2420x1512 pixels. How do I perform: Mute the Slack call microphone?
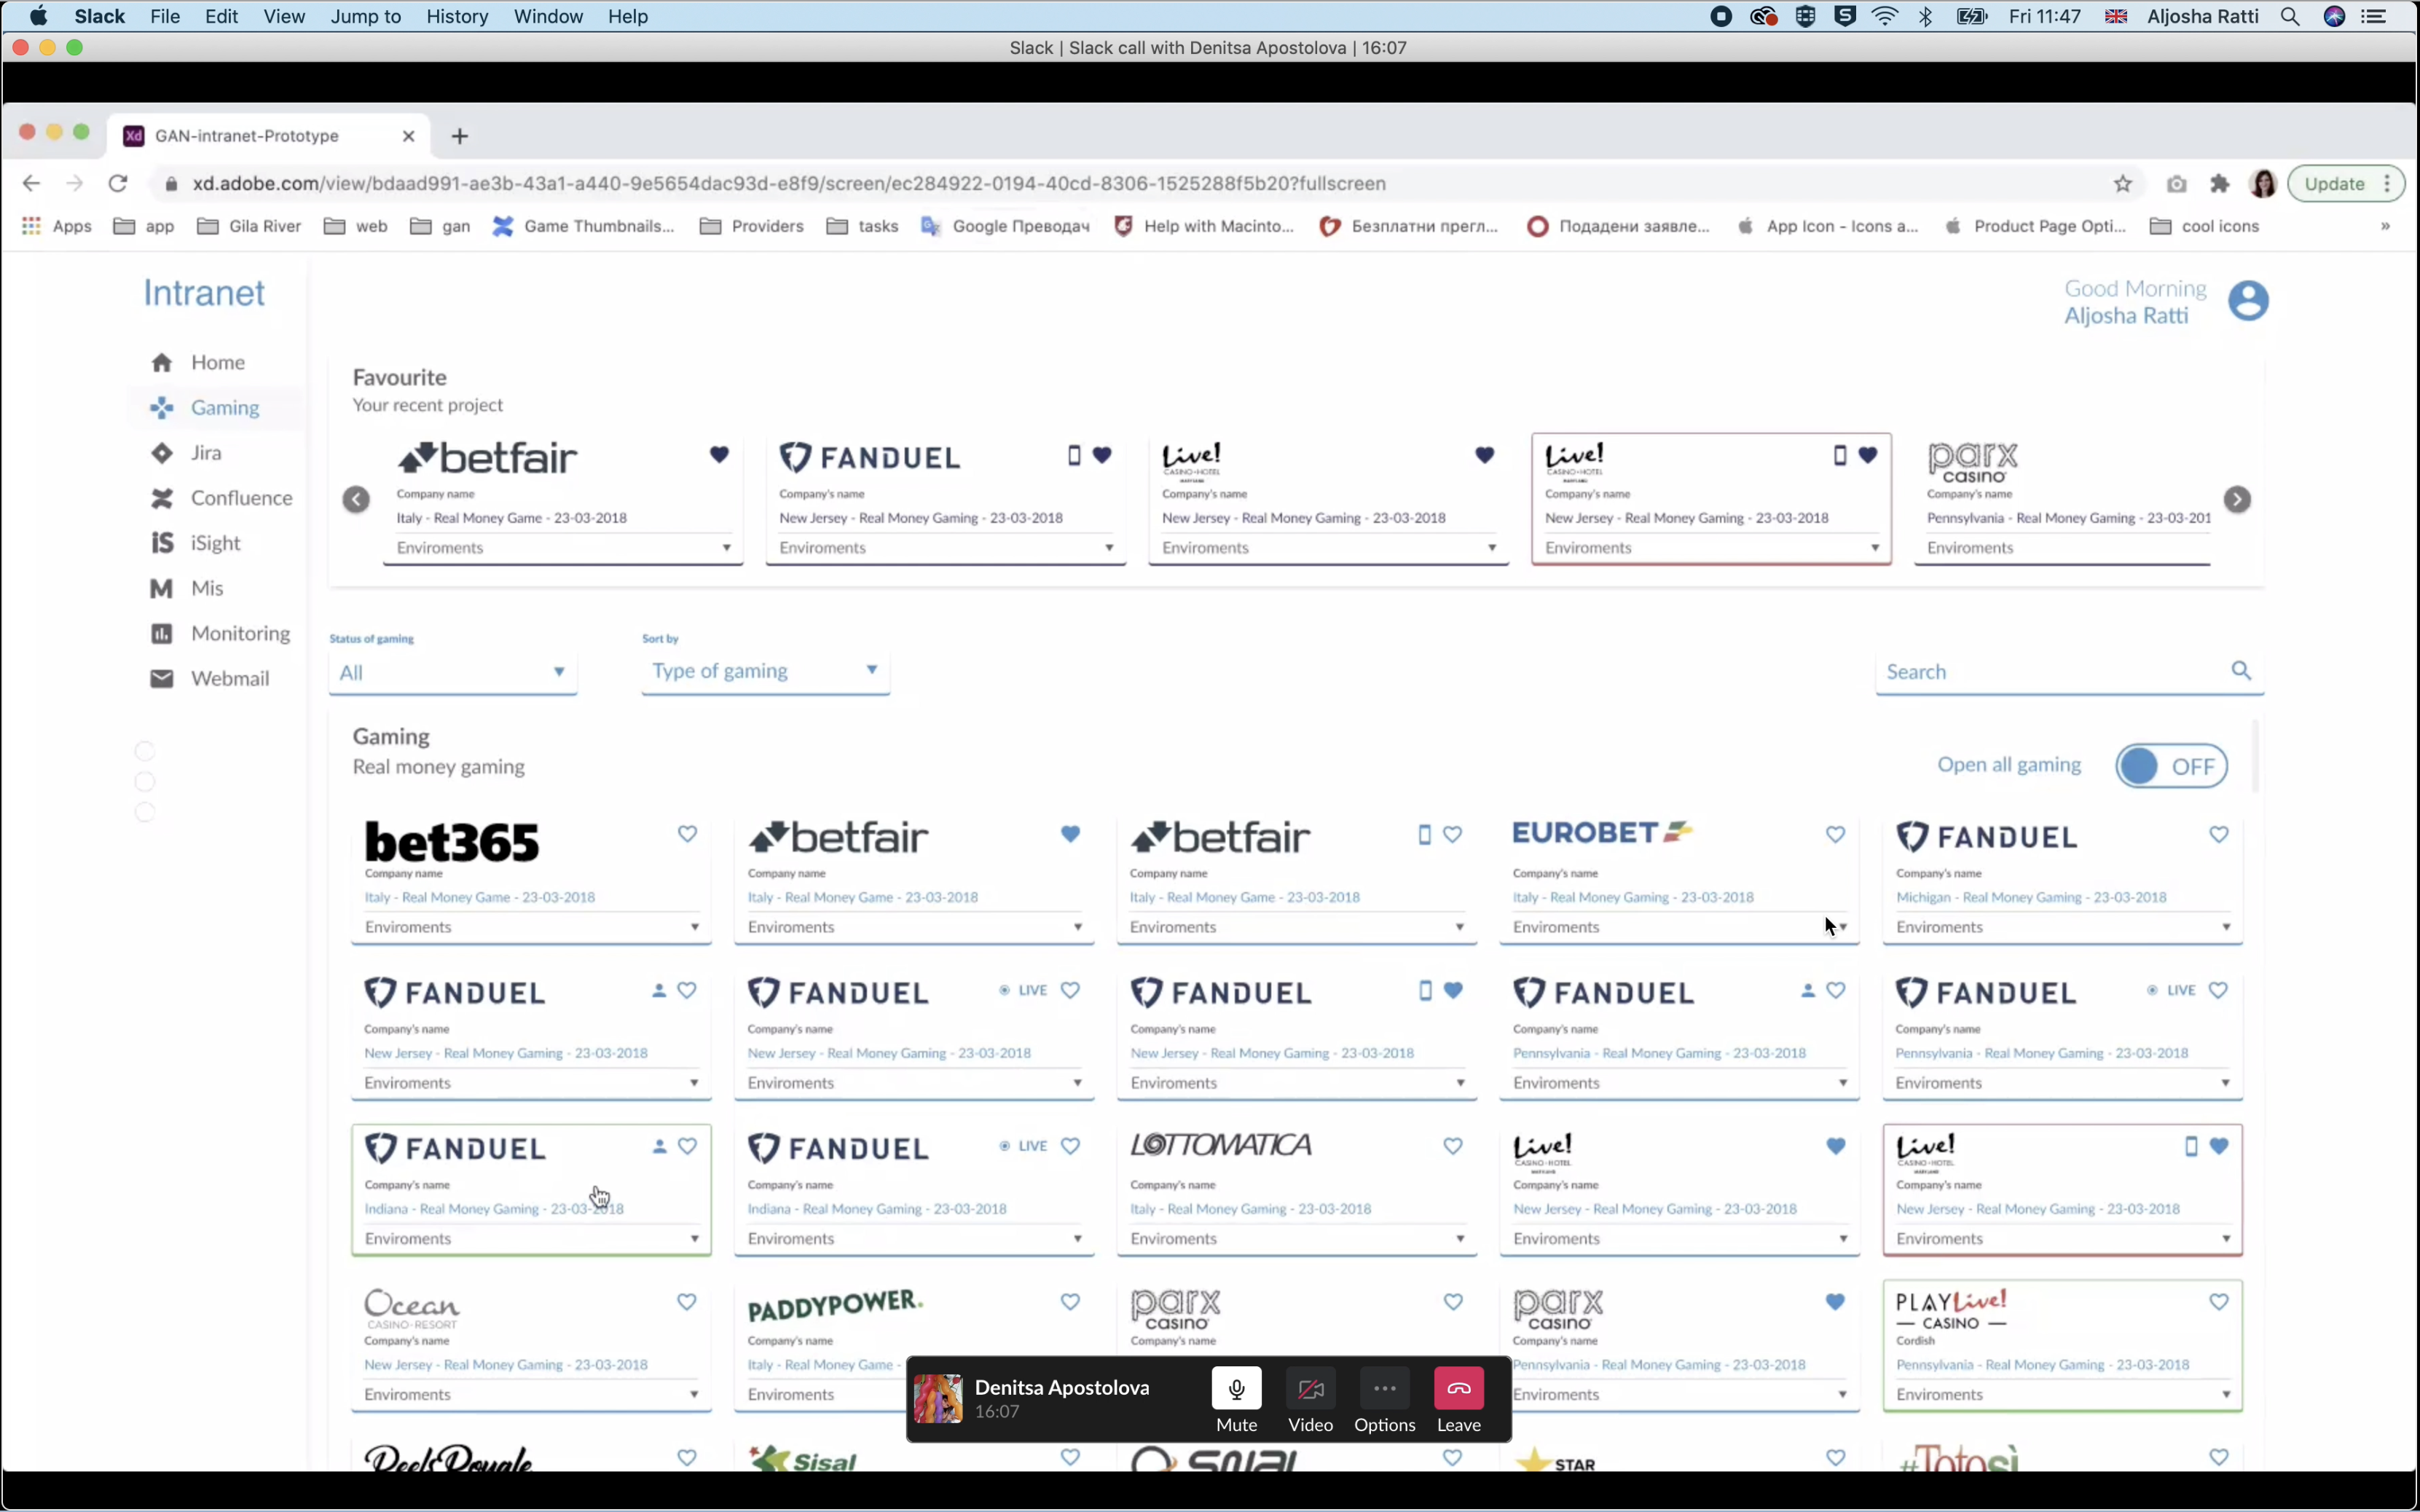pyautogui.click(x=1236, y=1389)
